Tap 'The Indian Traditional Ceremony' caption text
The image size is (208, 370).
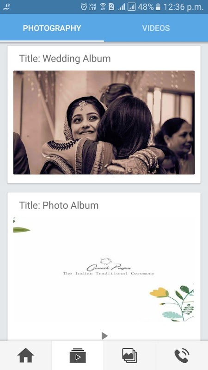109,273
